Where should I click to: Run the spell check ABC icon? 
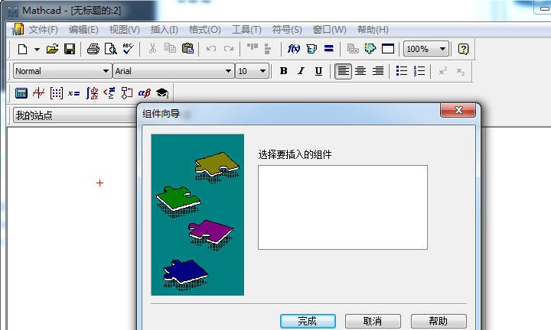point(128,49)
